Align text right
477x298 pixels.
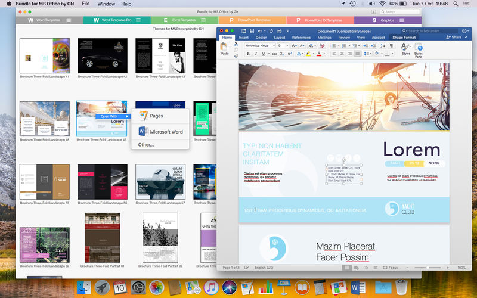point(350,54)
